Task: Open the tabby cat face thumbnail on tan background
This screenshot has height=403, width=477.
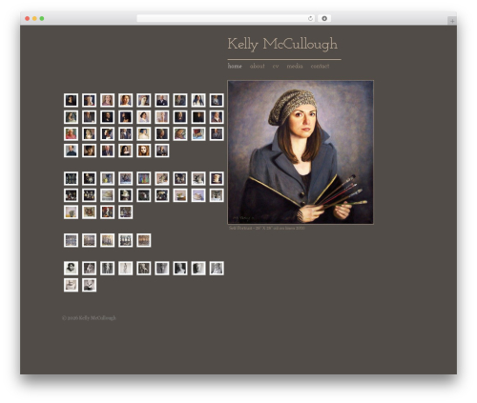Action: click(89, 212)
